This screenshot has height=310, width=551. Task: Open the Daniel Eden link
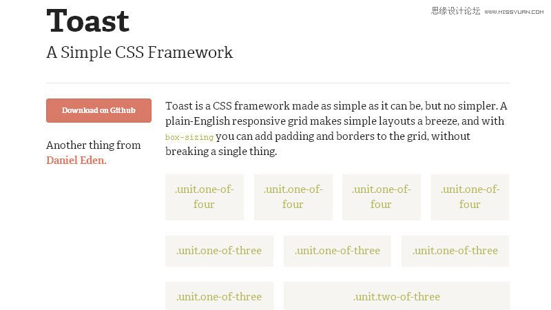pos(76,161)
